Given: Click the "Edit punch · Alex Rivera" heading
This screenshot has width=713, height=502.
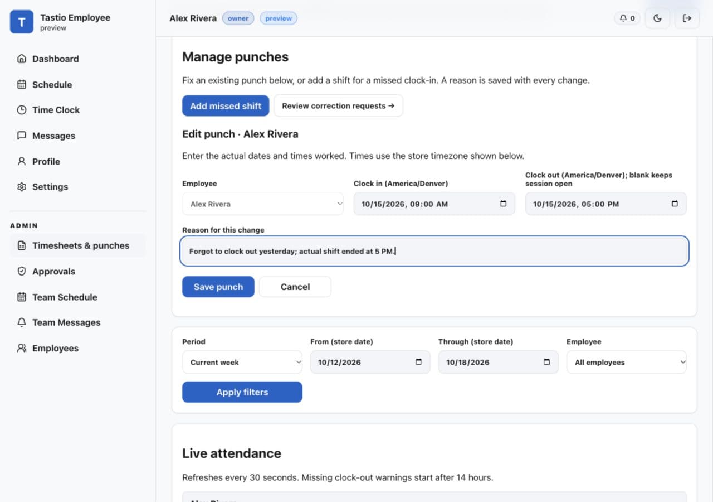Looking at the screenshot, I should (240, 134).
